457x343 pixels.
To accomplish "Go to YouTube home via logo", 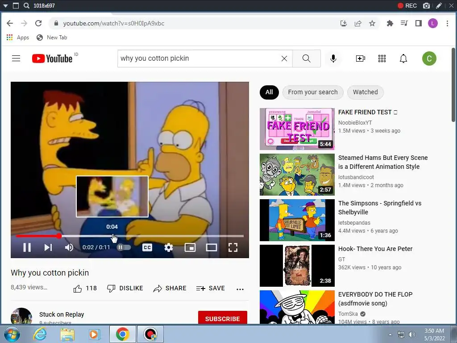I will coord(53,59).
